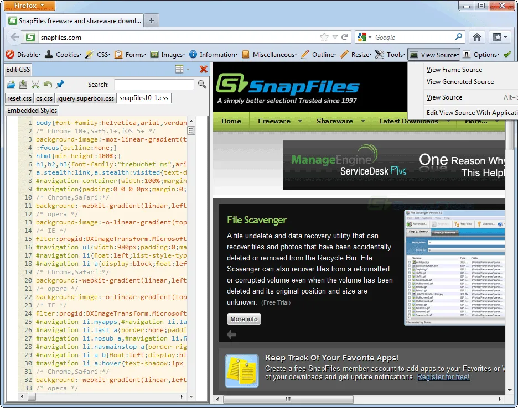Click the Register for free! link
This screenshot has height=408, width=518.
coord(443,377)
